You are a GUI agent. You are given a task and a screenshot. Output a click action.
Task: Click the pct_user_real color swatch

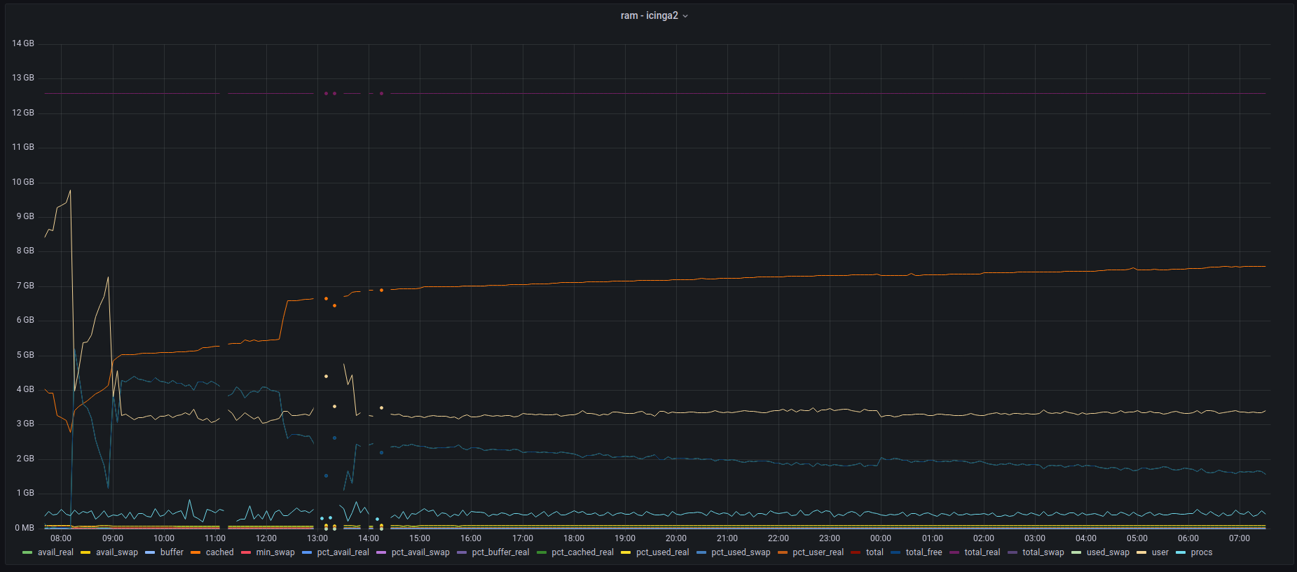(783, 552)
